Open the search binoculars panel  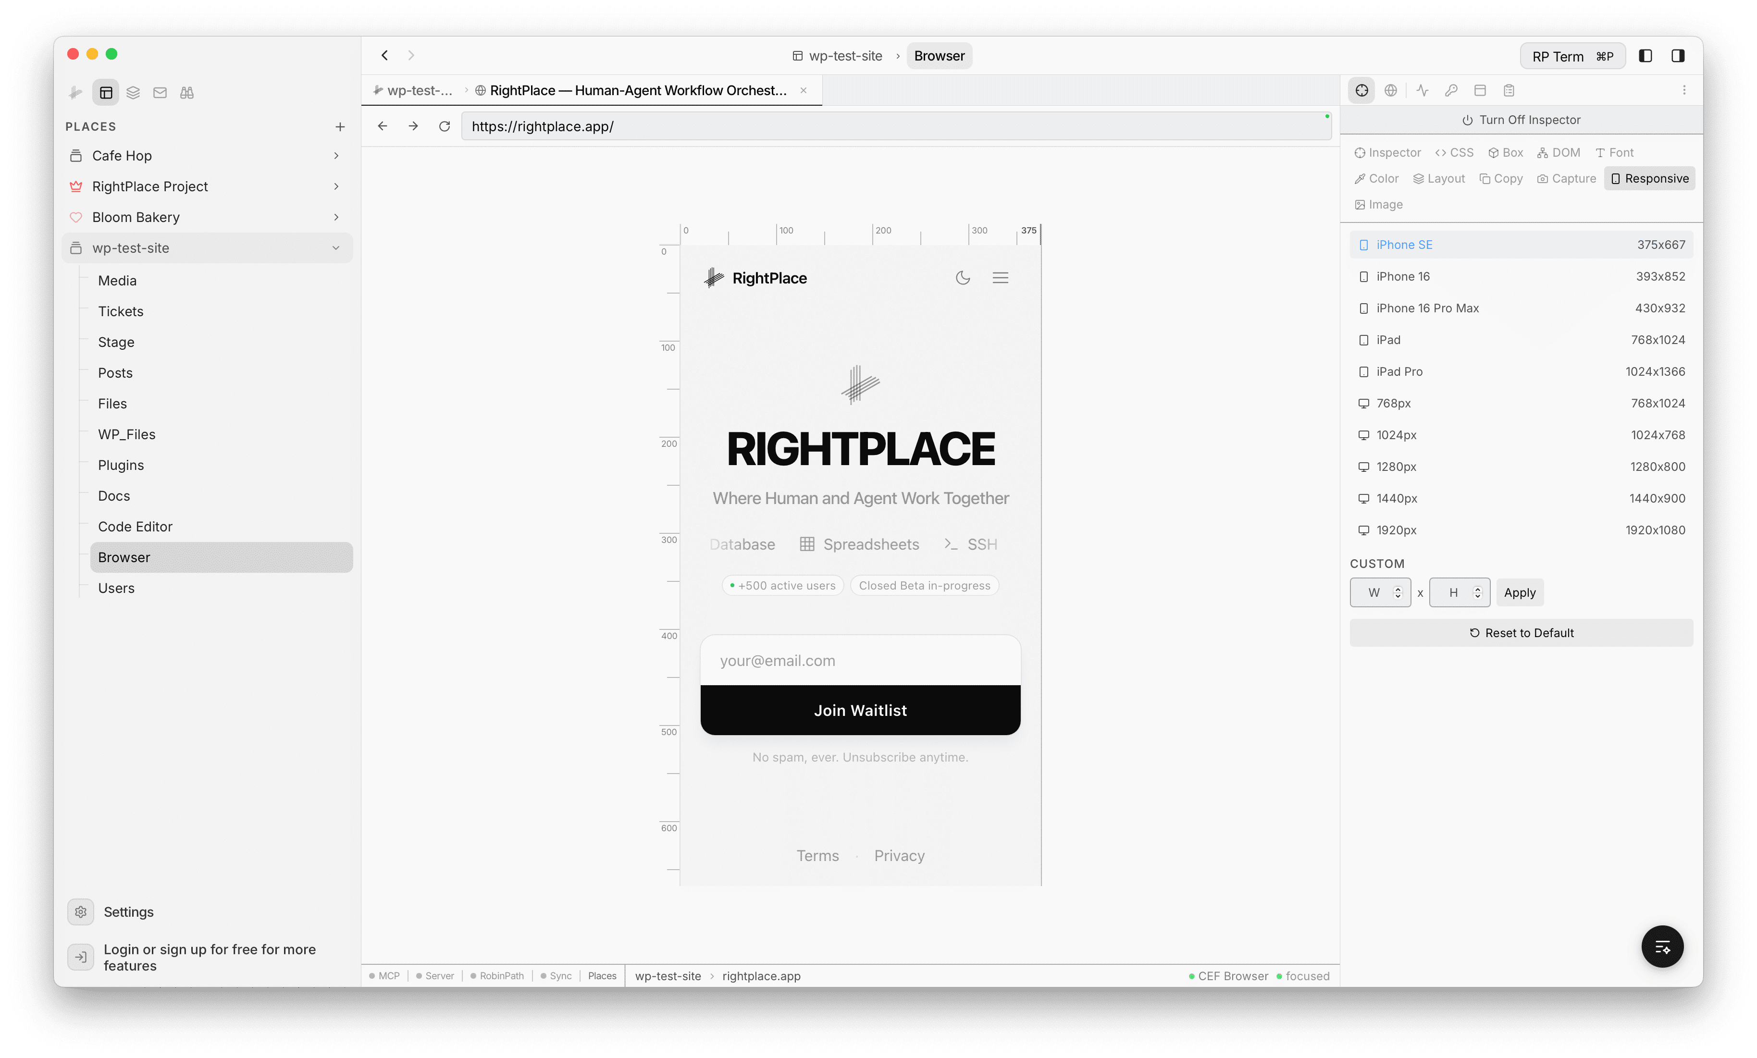[x=187, y=92]
